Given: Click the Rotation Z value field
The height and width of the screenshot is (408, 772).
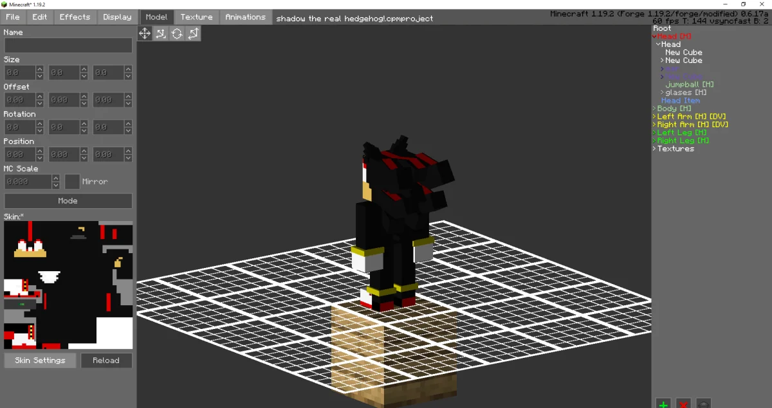Looking at the screenshot, I should tap(109, 127).
